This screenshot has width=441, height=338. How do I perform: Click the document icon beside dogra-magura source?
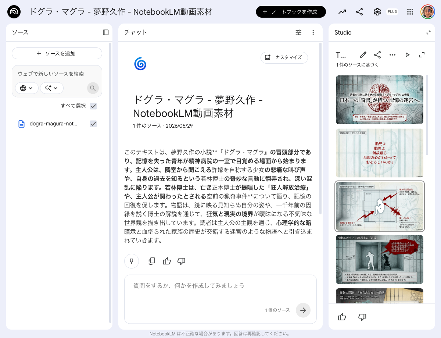22,124
